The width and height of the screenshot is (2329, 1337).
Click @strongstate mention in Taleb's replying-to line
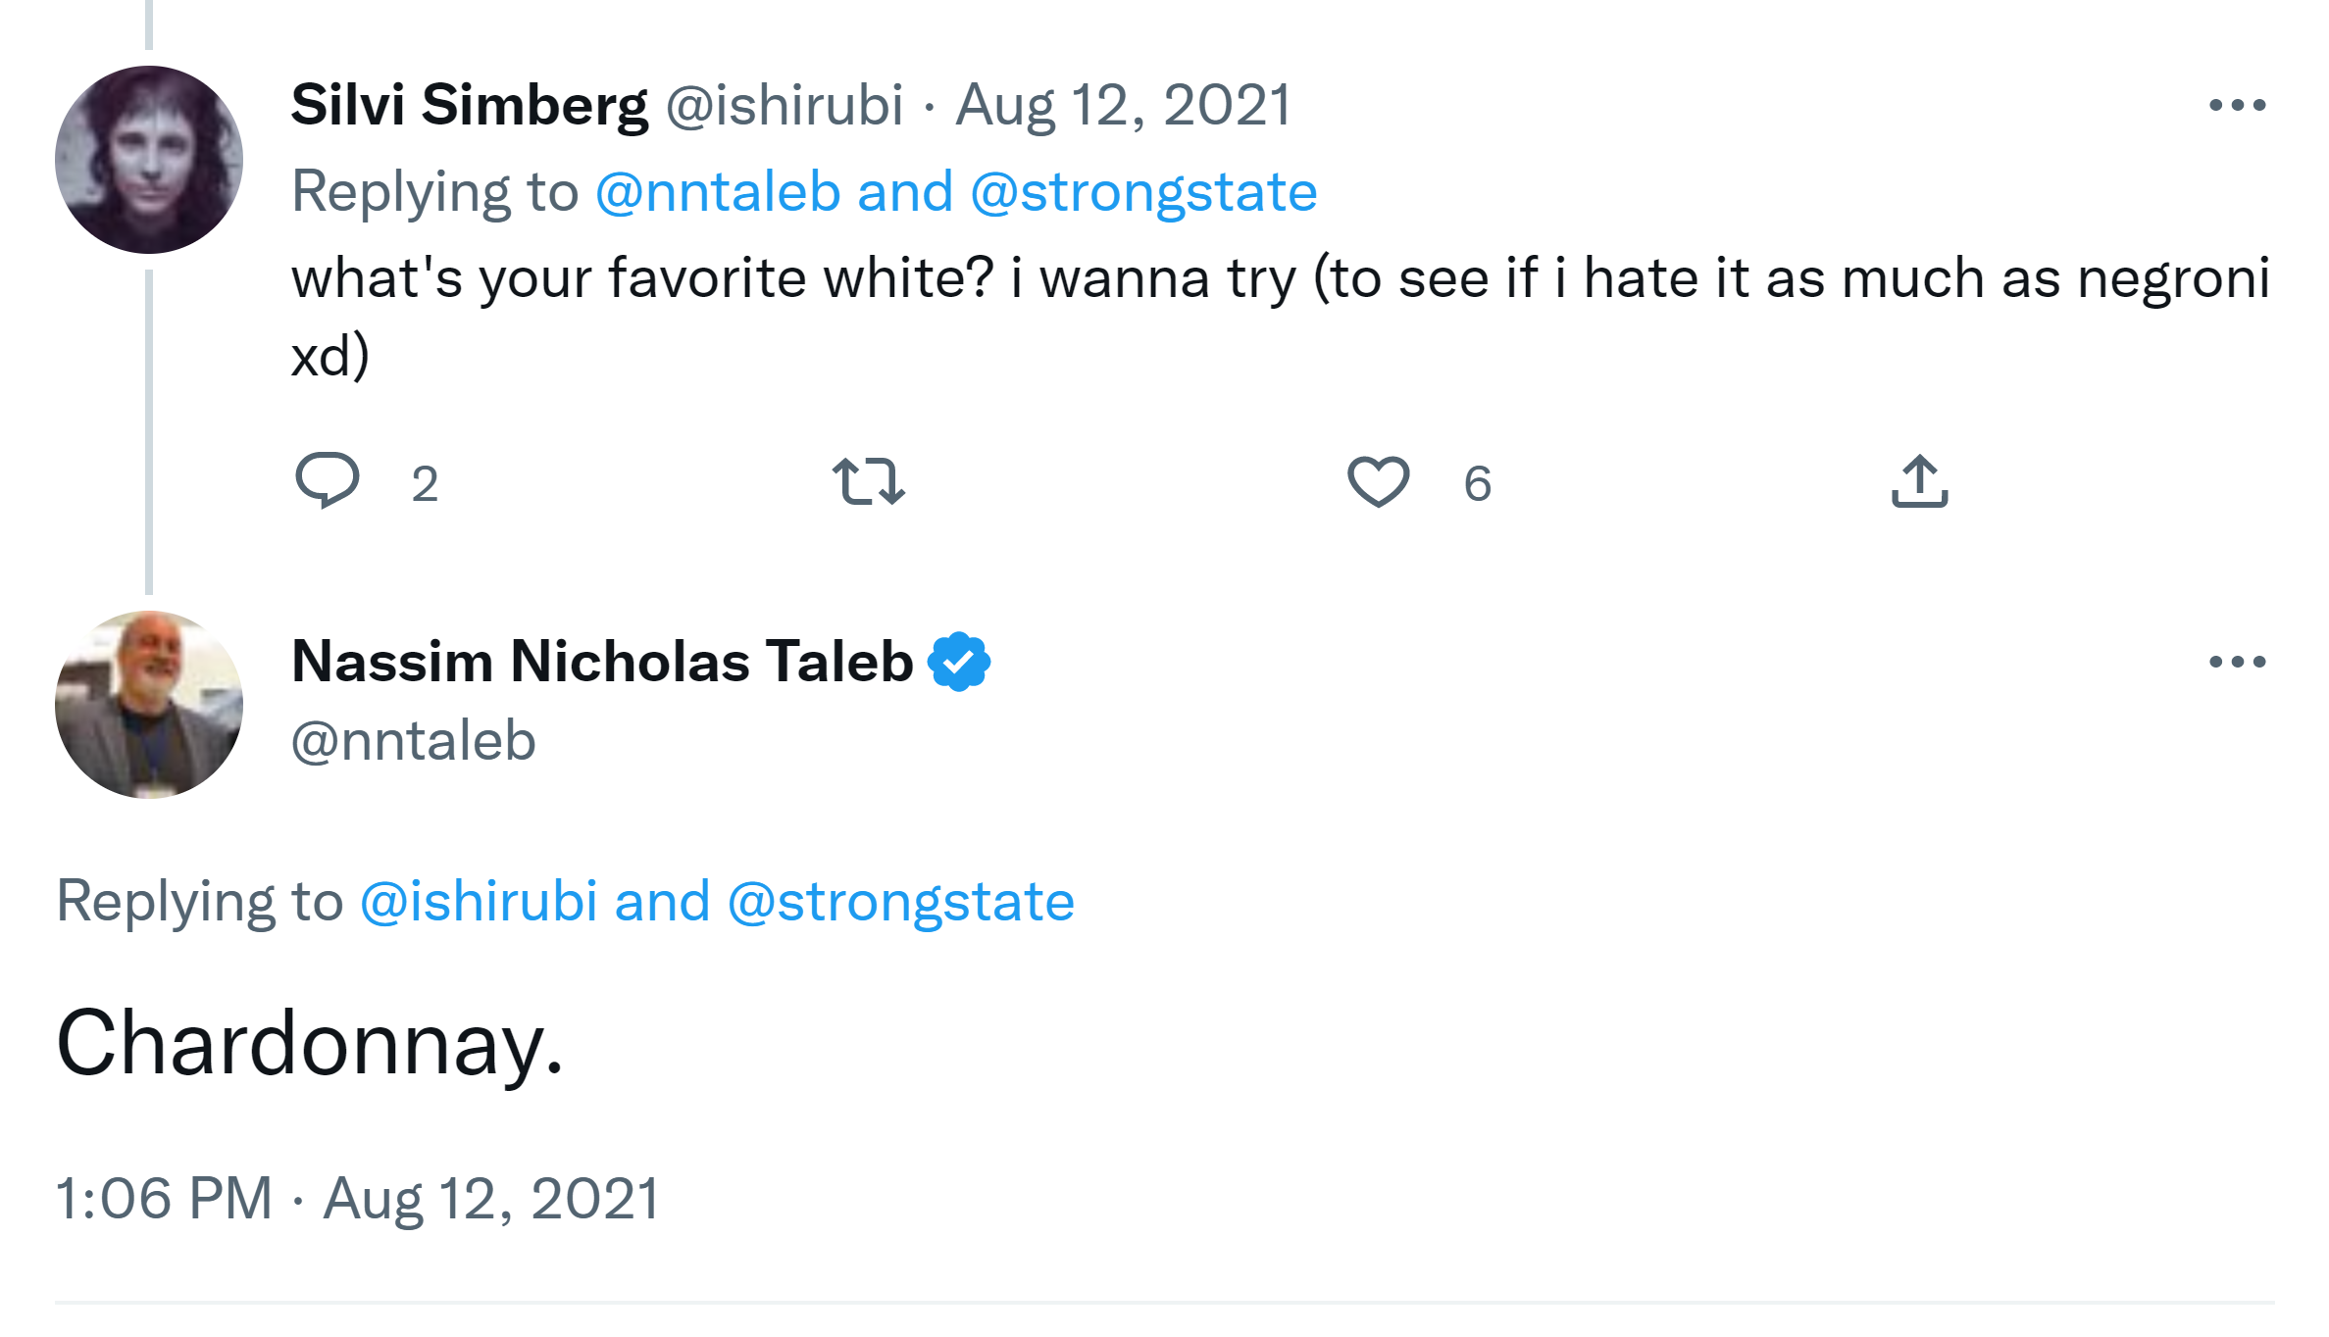coord(900,901)
